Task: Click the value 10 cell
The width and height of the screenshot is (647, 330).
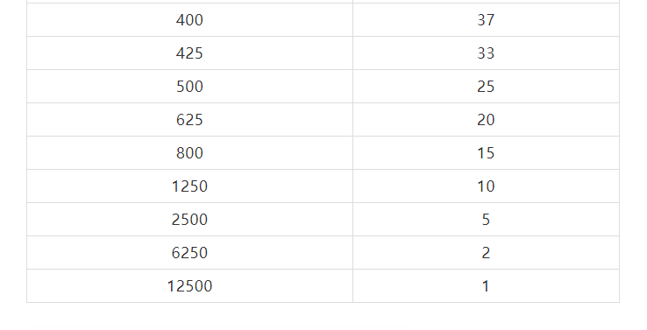Action: pos(486,186)
